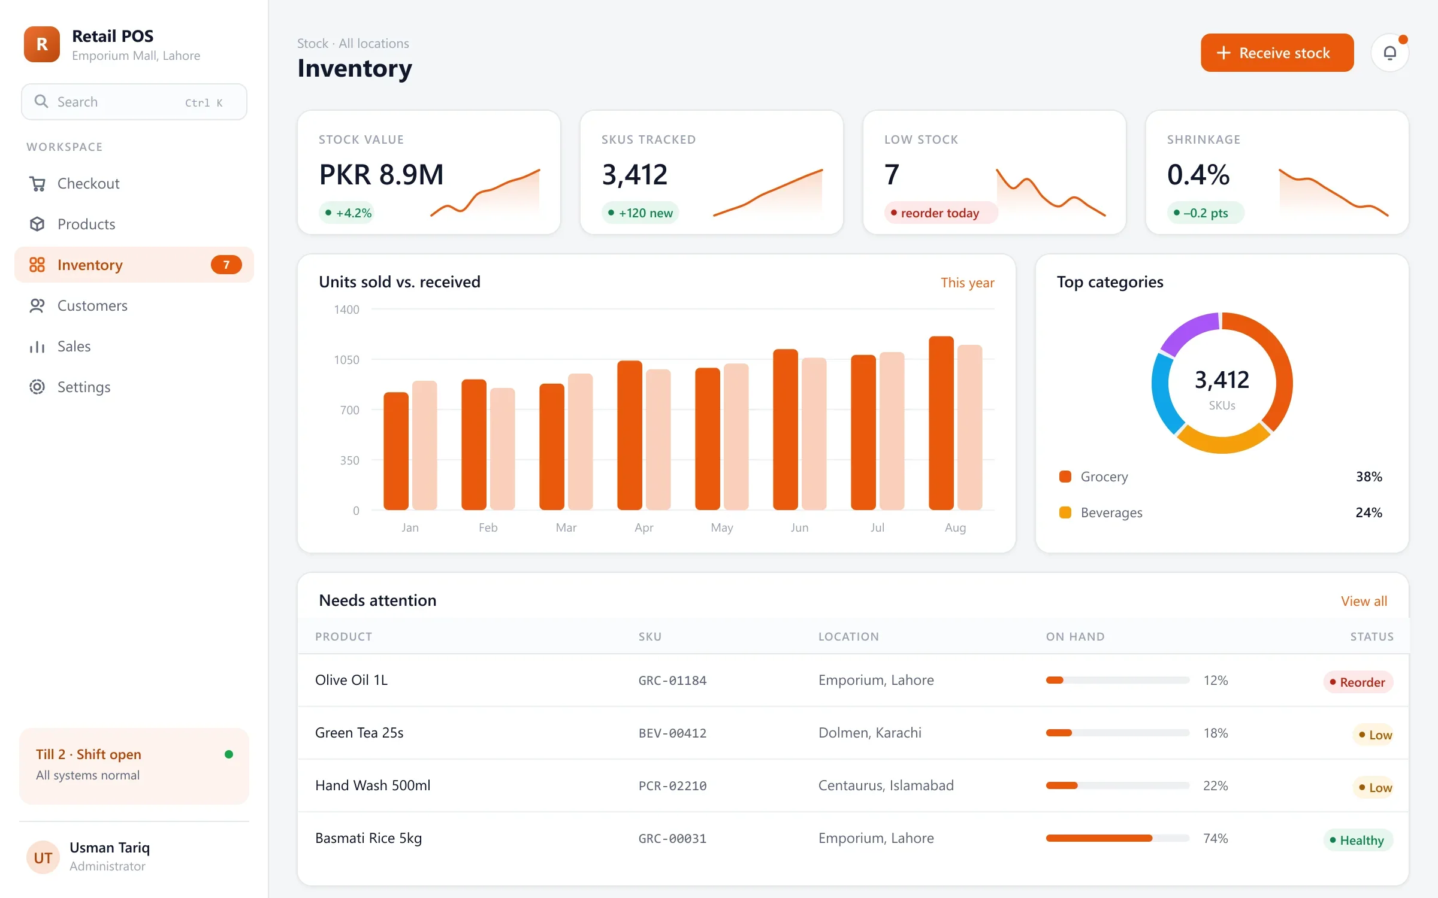Click the Beverages yellow color swatch

pyautogui.click(x=1065, y=512)
